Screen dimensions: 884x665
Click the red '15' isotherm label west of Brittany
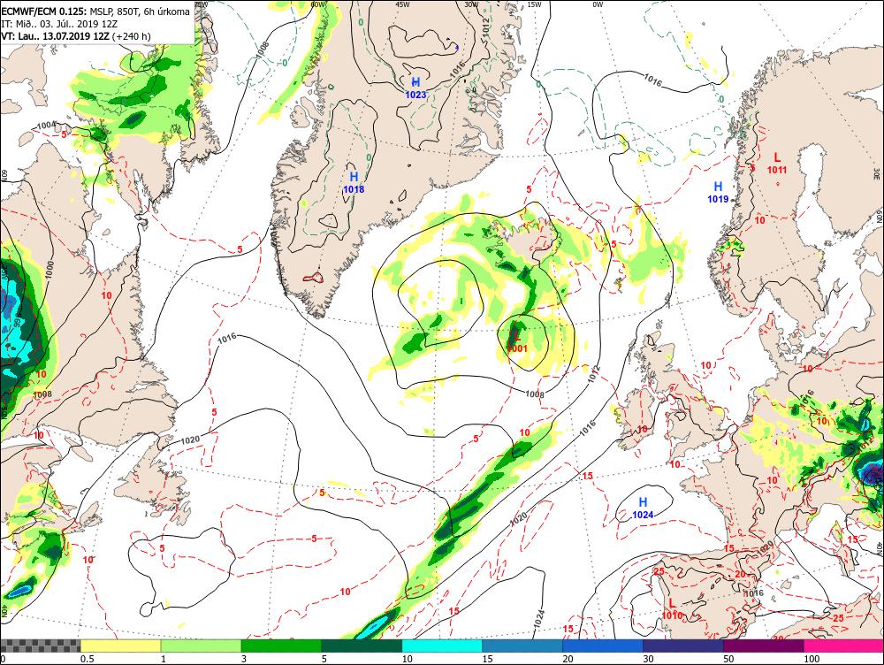tap(588, 476)
